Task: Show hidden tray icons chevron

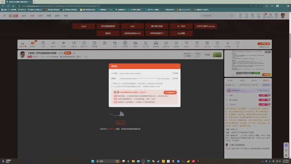Action: coord(262,161)
